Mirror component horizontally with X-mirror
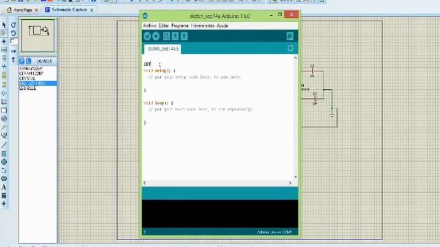Viewport: 440px width, 247px height. (x=13, y=51)
